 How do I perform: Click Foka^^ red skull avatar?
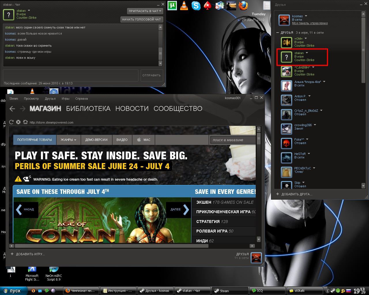click(x=287, y=143)
